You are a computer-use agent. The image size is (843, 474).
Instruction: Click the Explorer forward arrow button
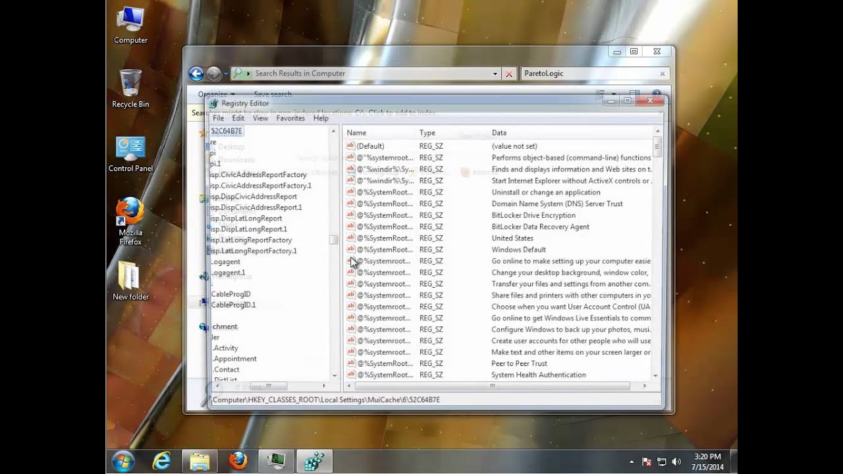[214, 74]
